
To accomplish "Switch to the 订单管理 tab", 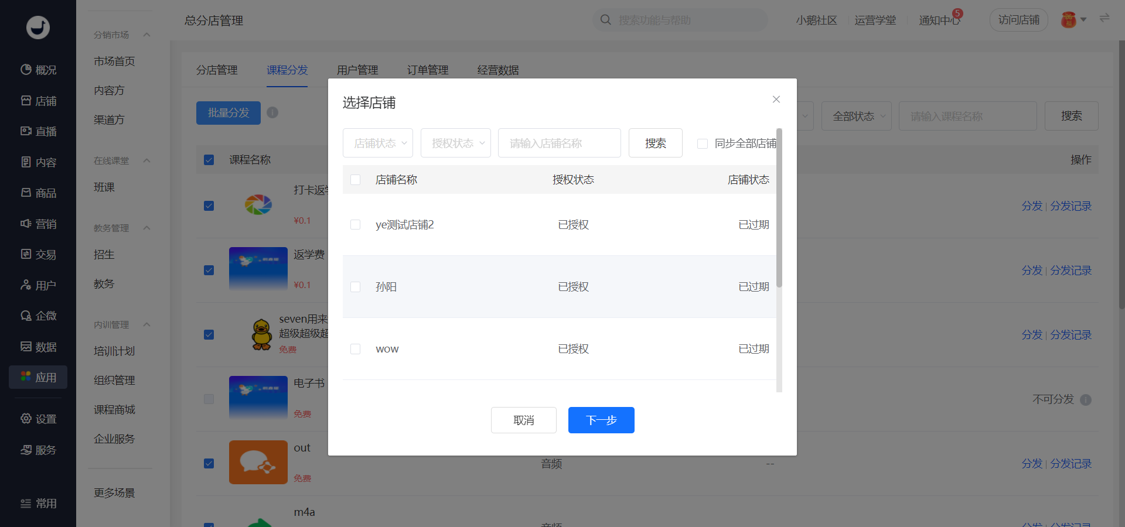I will click(x=428, y=70).
